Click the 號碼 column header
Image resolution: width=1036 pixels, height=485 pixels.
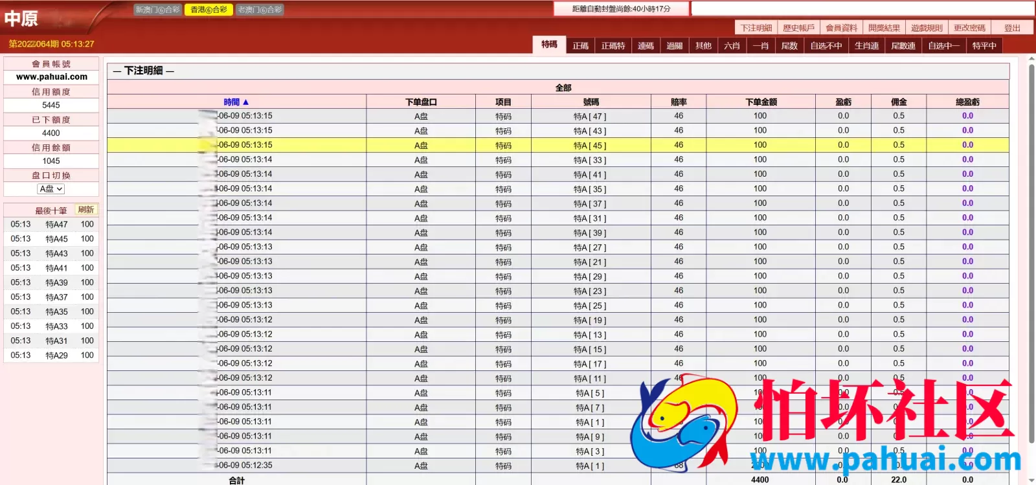591,102
